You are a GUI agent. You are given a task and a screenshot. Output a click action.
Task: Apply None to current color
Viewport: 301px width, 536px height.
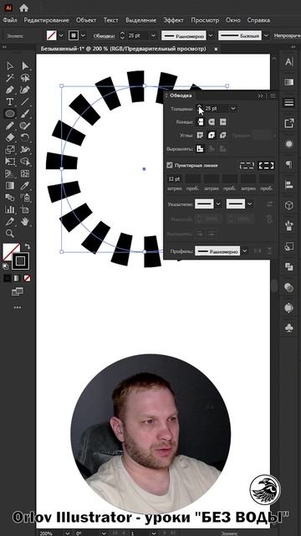click(x=27, y=278)
